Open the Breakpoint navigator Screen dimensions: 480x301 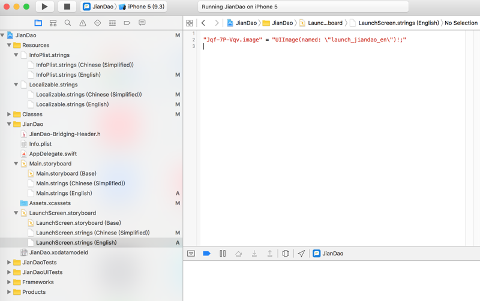click(x=127, y=23)
